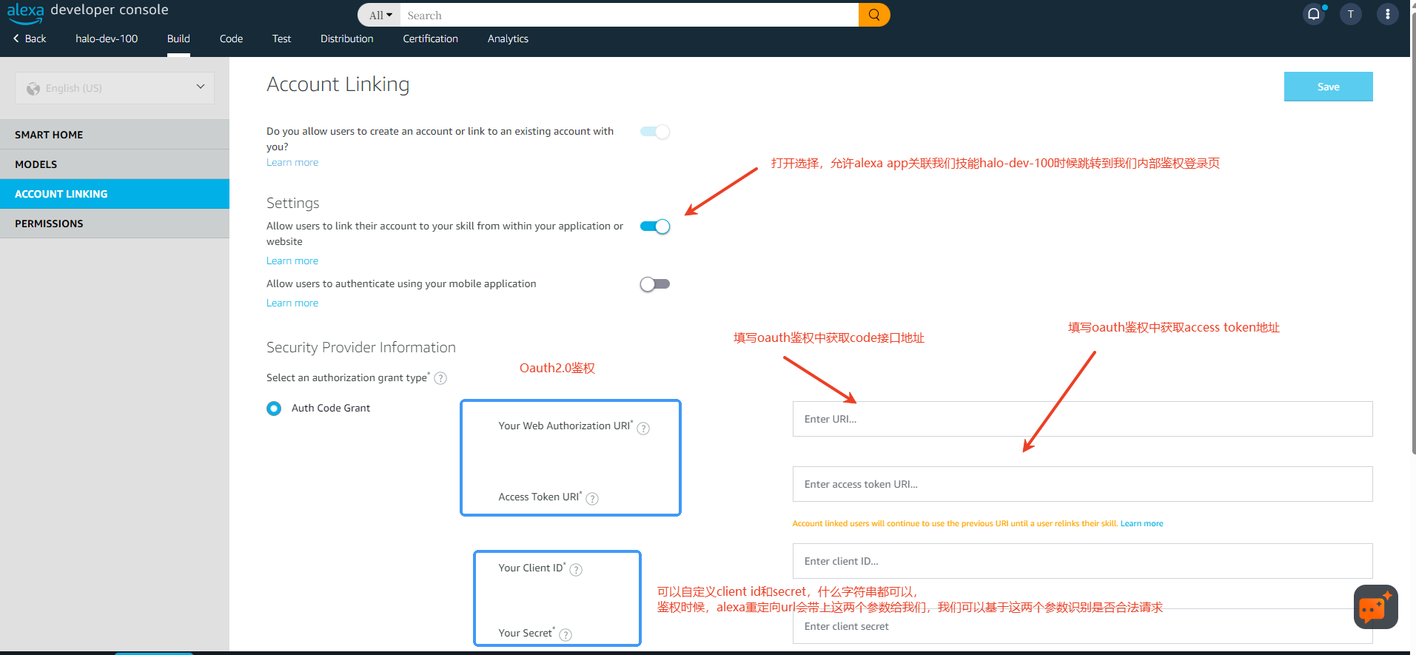This screenshot has width=1416, height=655.
Task: Click the Enter access token URI field
Action: tap(1082, 484)
